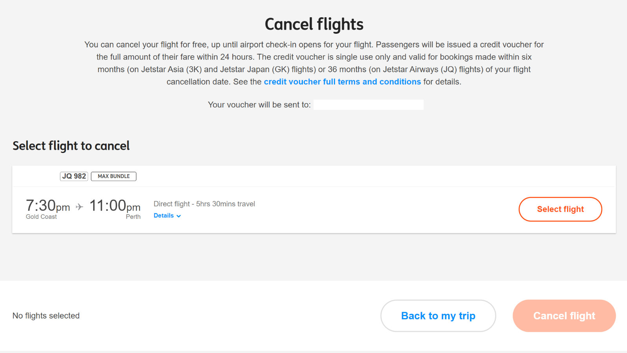
Task: Click the JQ 982 flight number badge
Action: click(74, 176)
